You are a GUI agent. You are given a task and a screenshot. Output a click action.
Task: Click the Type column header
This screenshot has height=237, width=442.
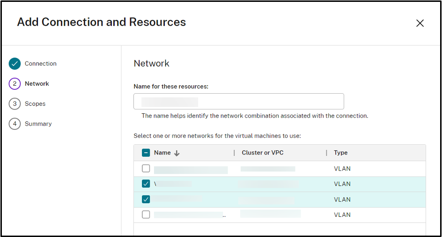340,153
